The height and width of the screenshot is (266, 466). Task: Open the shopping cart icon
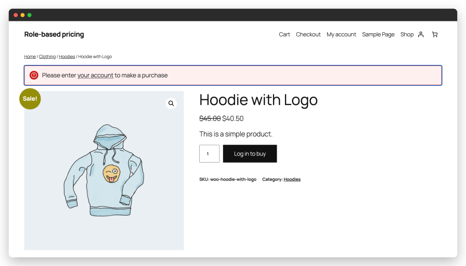click(x=434, y=34)
